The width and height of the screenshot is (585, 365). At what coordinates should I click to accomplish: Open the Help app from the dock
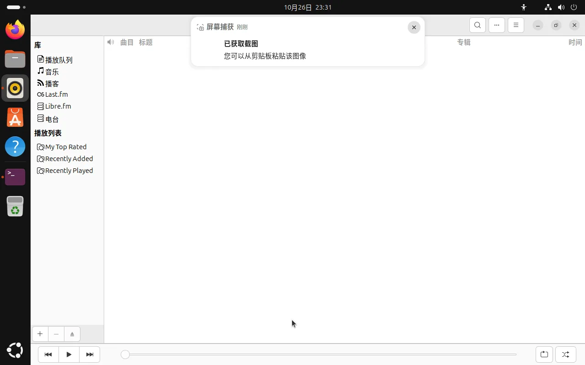point(15,146)
